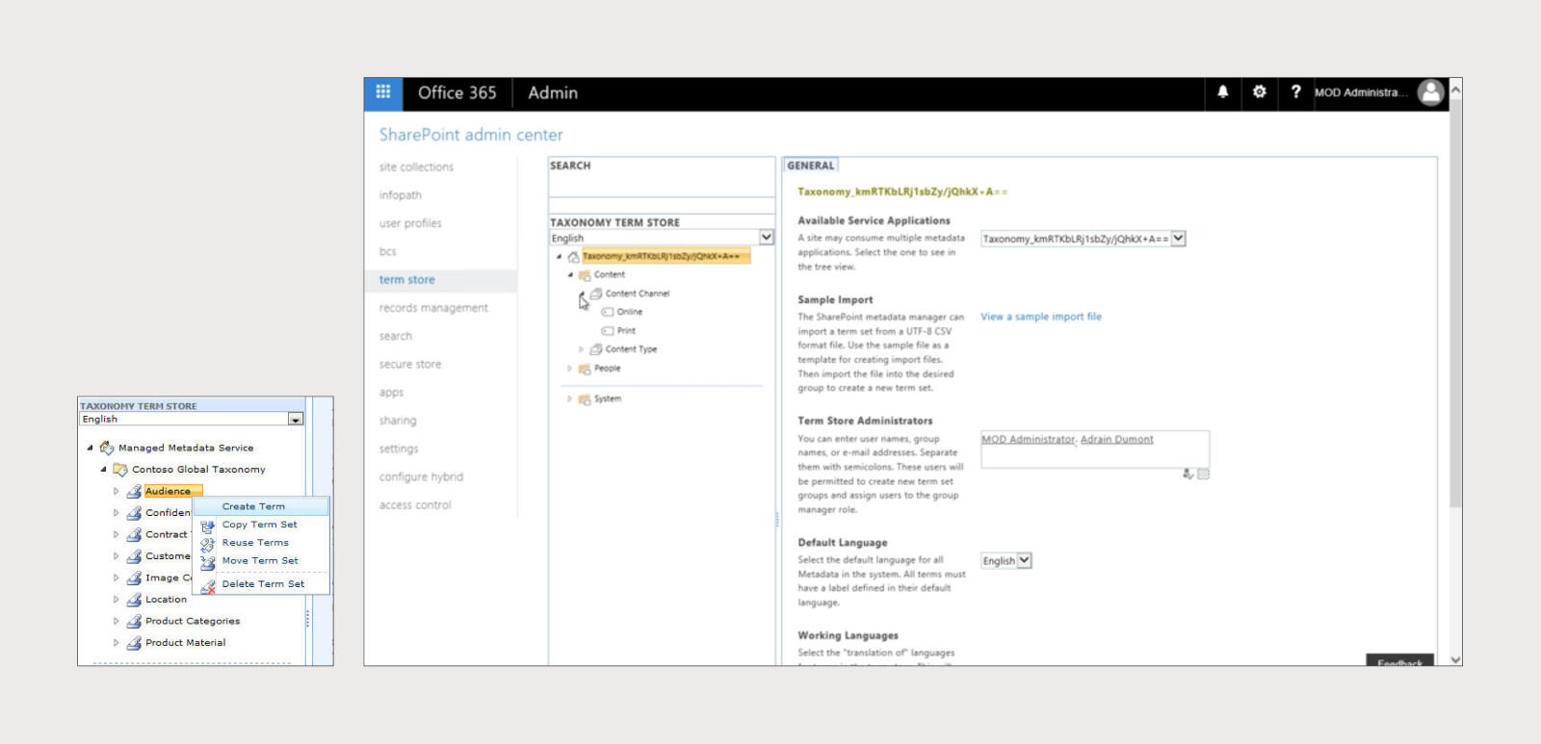Choose Move Term Set from context menu
1541x744 pixels.
(x=262, y=561)
